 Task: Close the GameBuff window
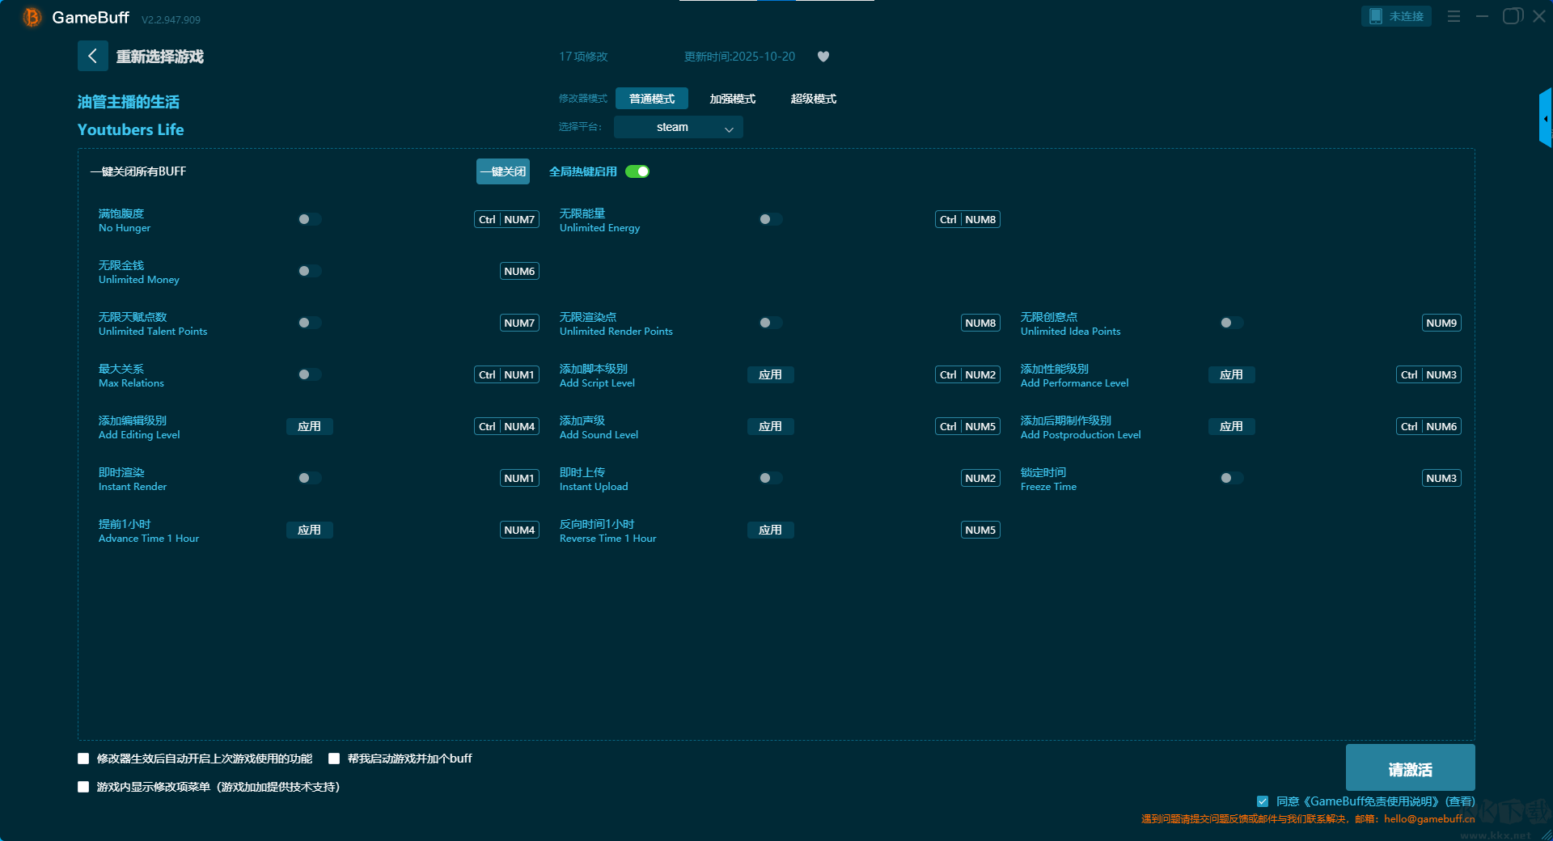coord(1539,16)
